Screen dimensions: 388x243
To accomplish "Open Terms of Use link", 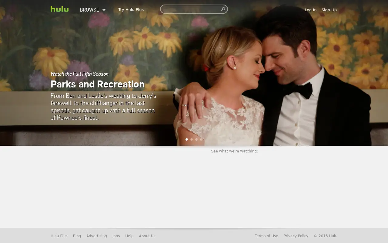I will click(x=266, y=236).
